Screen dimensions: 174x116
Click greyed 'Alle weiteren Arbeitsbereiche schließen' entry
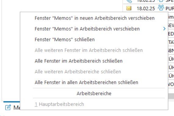(78, 72)
